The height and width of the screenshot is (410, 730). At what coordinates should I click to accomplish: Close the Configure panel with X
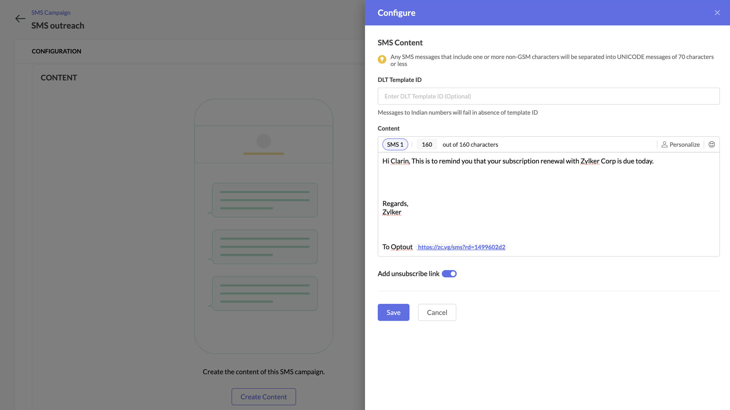coord(717,13)
